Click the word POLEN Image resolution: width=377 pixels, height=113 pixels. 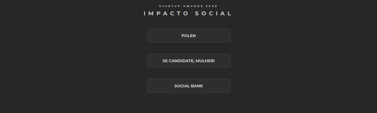[189, 36]
